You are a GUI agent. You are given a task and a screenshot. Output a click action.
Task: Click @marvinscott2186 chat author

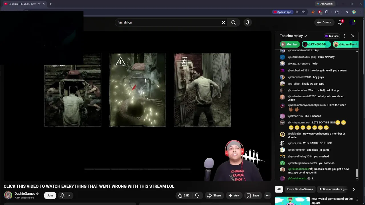tap(300, 77)
